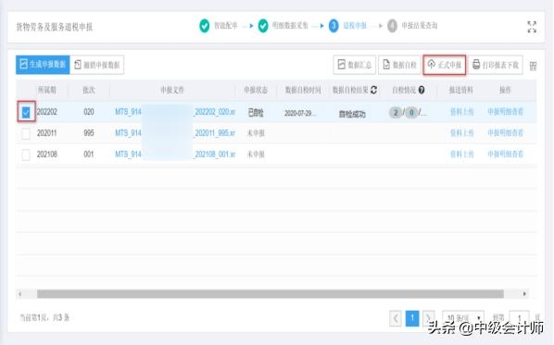The height and width of the screenshot is (345, 554).
Task: Open file link ending 202011_995
Action: click(175, 133)
